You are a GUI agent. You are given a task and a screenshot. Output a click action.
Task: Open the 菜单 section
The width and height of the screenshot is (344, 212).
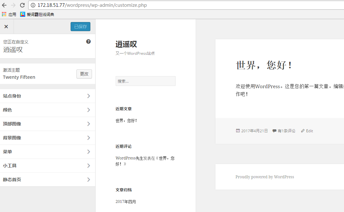point(48,152)
